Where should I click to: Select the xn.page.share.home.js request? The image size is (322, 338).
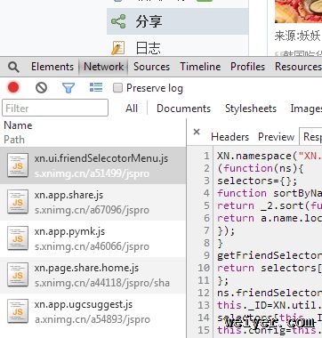point(93,276)
